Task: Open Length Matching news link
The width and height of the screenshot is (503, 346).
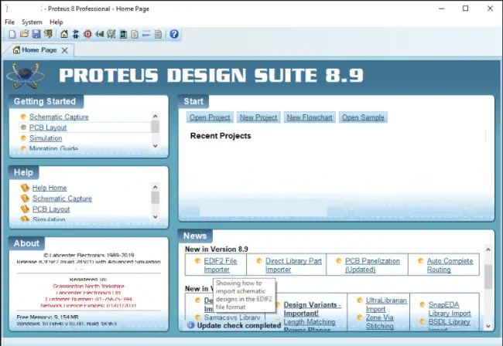Action: coord(310,322)
